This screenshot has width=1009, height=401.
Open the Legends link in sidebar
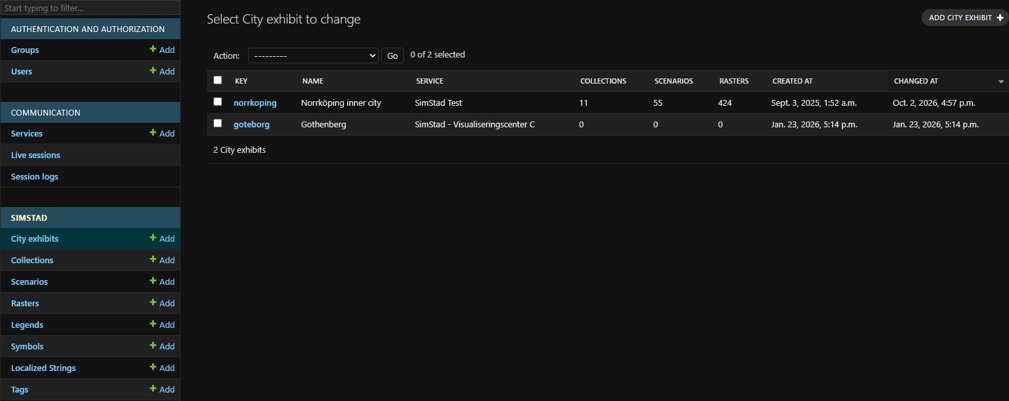[27, 325]
